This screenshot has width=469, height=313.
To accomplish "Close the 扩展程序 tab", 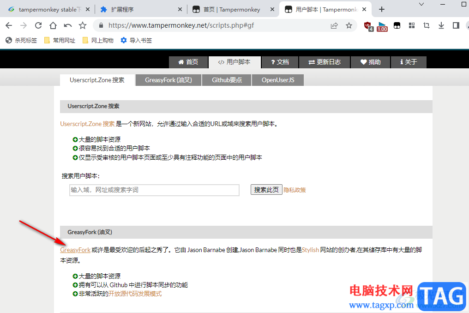I will (x=180, y=9).
